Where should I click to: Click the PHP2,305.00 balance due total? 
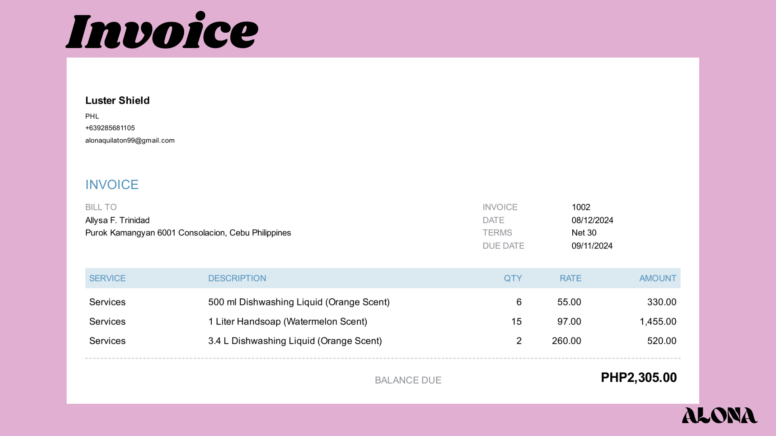[x=639, y=377]
